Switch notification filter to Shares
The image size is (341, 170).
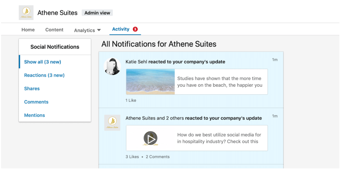click(32, 89)
